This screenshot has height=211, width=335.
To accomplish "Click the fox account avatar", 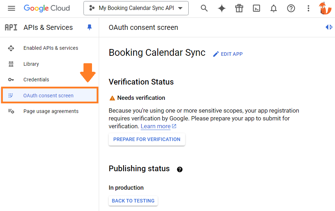I will point(325,8).
